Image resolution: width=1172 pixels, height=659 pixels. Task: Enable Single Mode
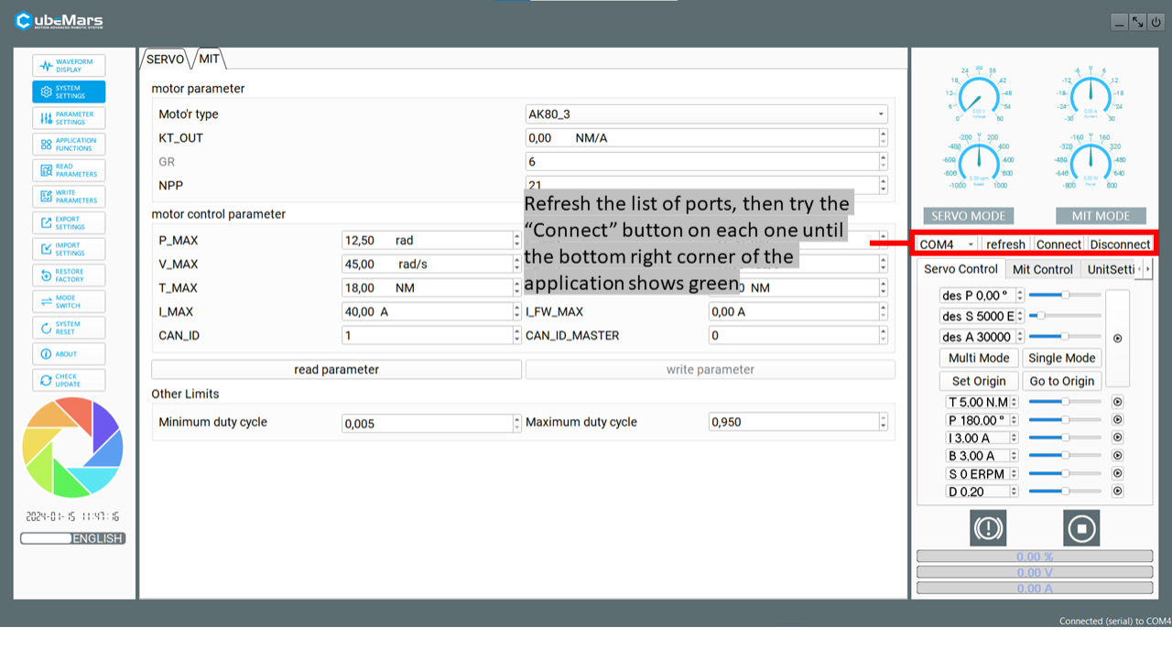[1061, 358]
